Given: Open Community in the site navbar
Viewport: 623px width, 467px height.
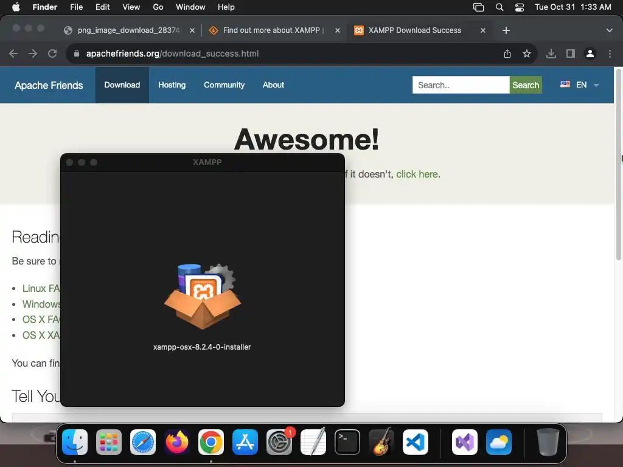Looking at the screenshot, I should click(224, 85).
